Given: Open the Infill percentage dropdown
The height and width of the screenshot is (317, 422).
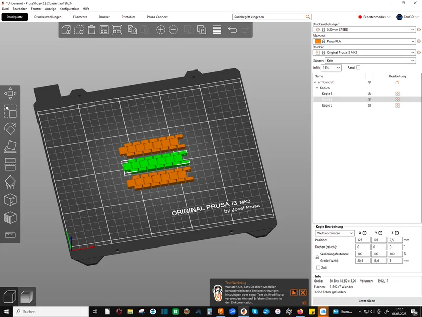Looking at the screenshot, I should (331, 67).
